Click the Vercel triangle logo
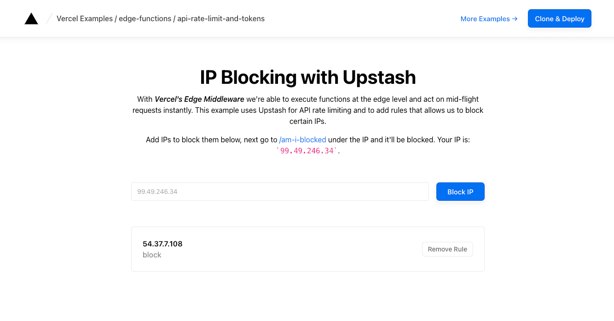The width and height of the screenshot is (614, 321). (x=31, y=18)
